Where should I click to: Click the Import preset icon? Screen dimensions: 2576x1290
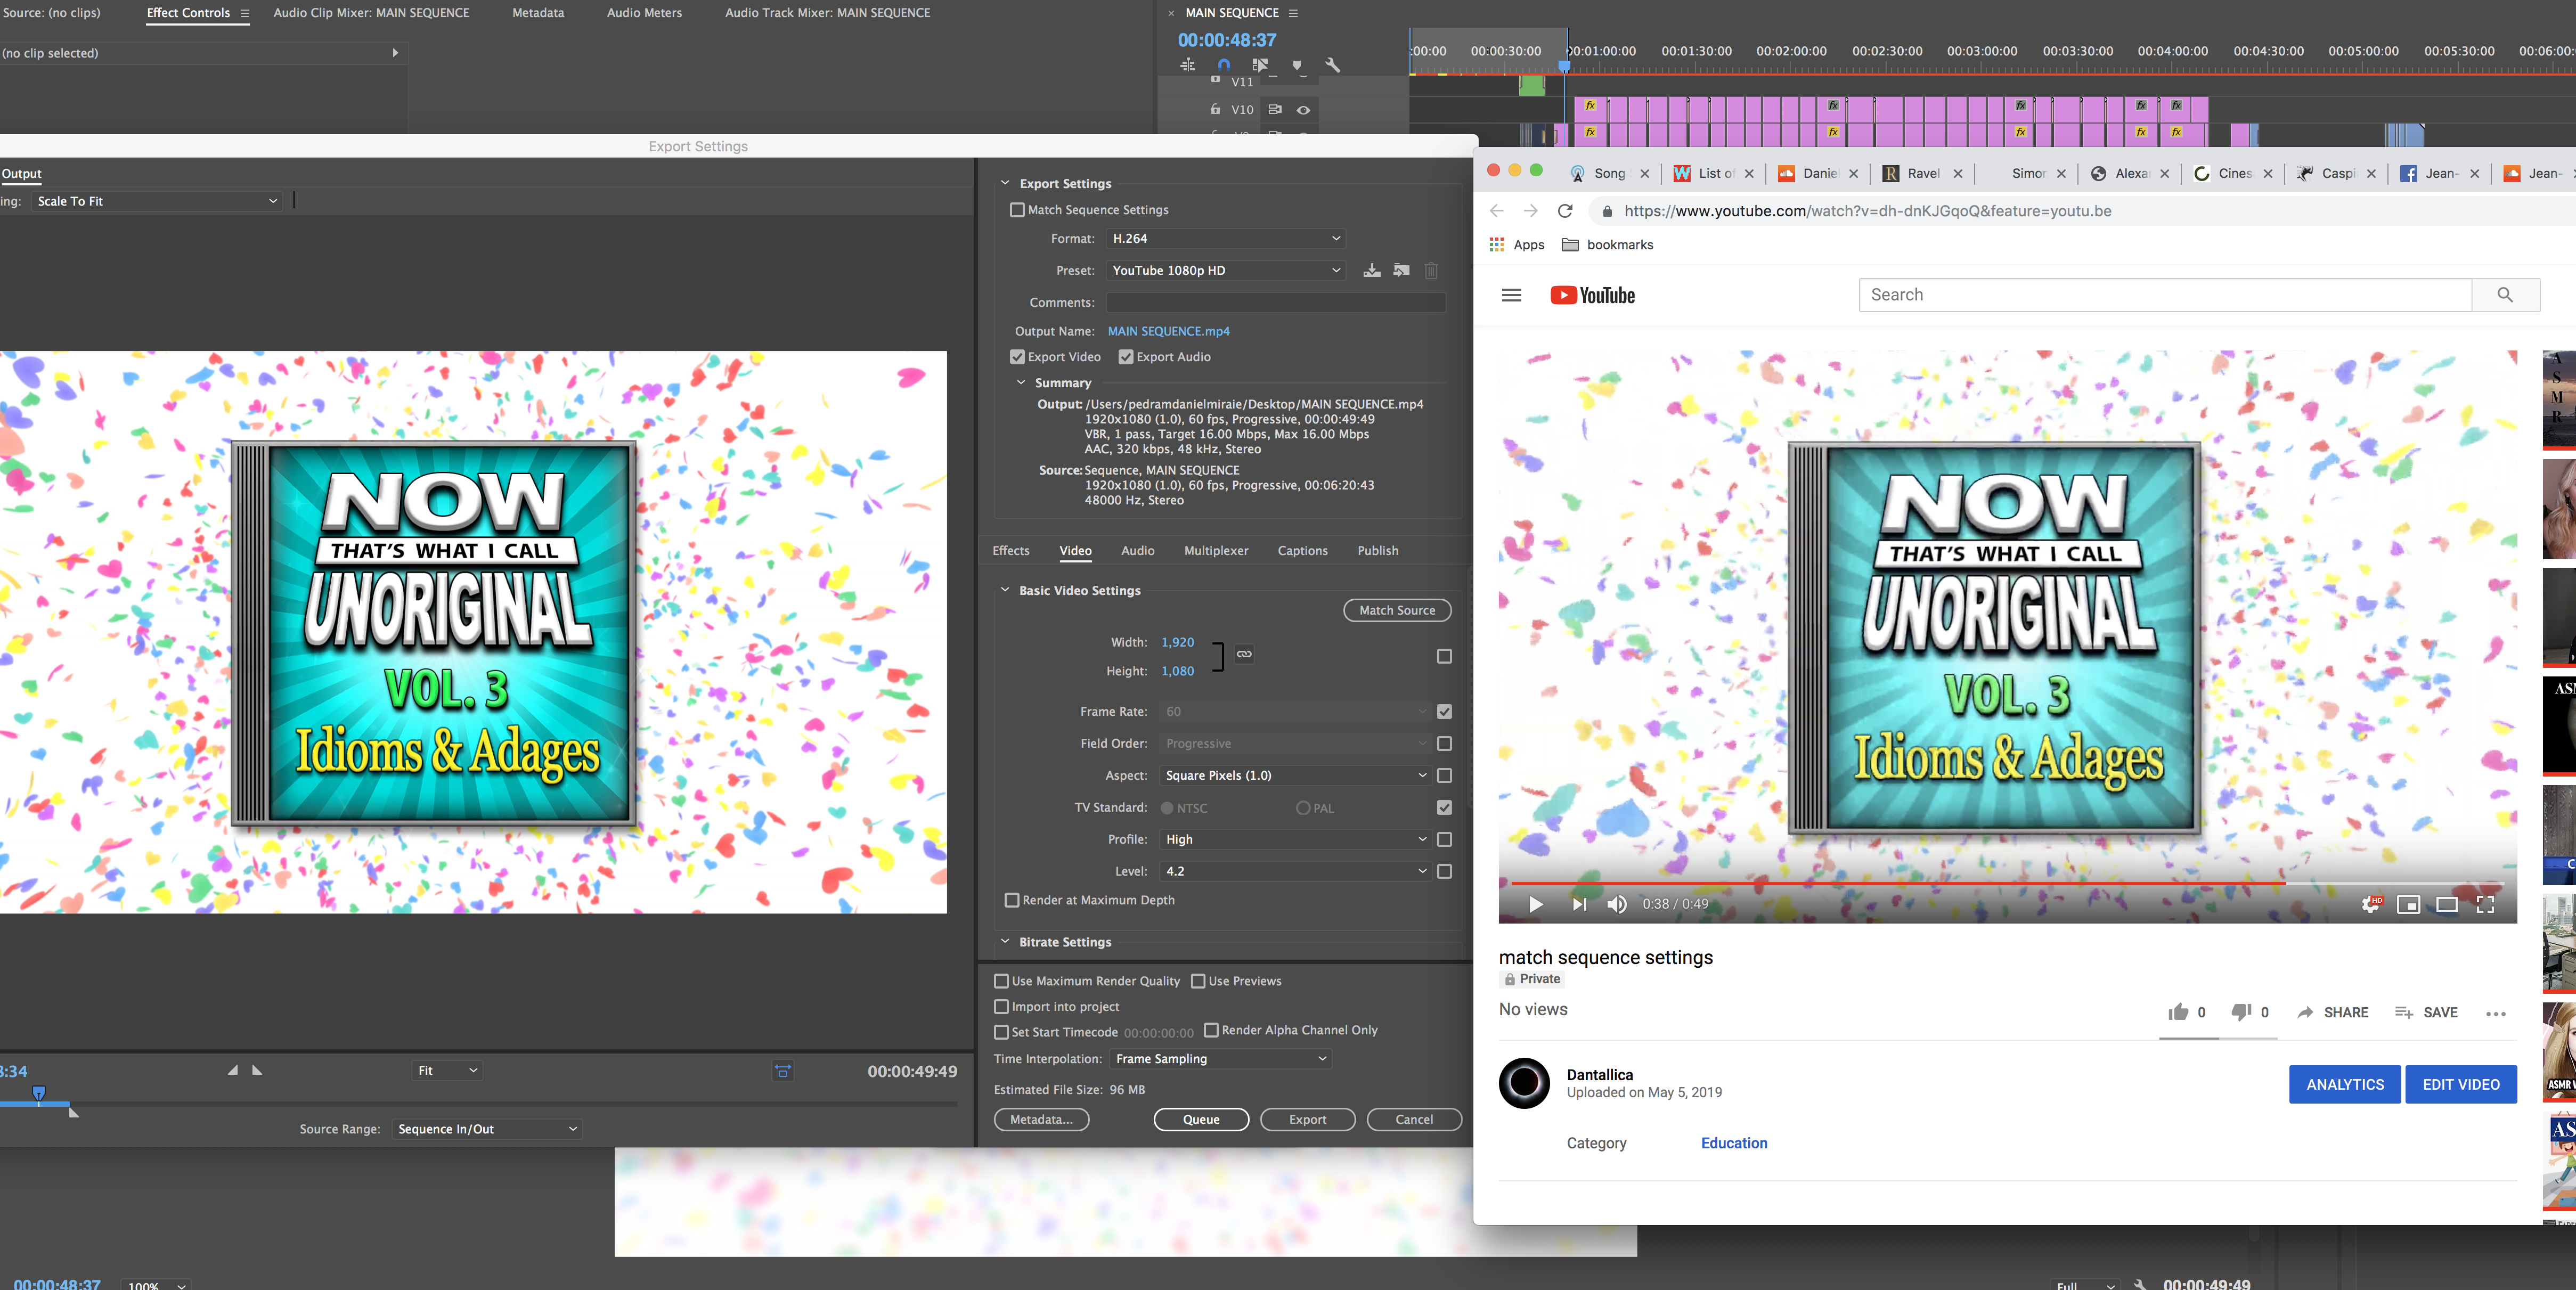1401,270
